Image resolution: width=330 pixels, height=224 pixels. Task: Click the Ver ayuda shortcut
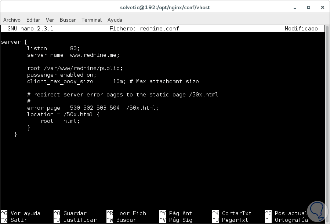pos(26,213)
